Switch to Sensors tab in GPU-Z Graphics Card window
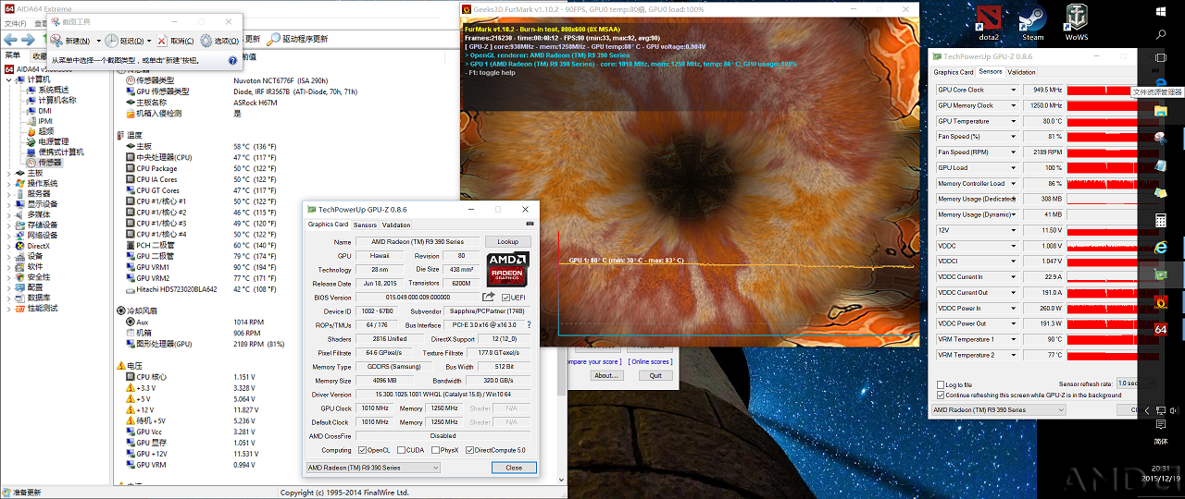The width and height of the screenshot is (1185, 499). (x=365, y=225)
